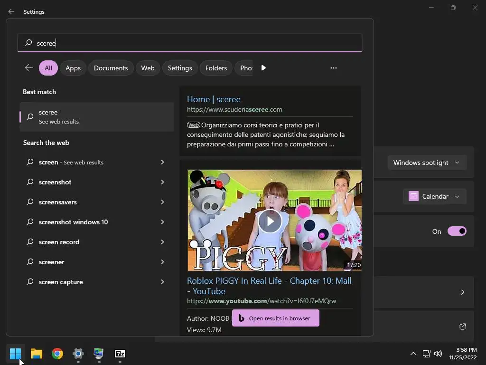The height and width of the screenshot is (365, 486).
Task: Switch to the Folders filter tab
Action: click(x=216, y=68)
